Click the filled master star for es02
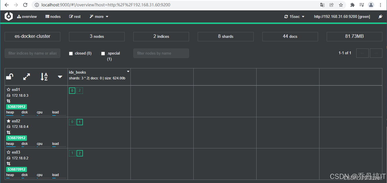The height and width of the screenshot is (183, 387). [8, 121]
